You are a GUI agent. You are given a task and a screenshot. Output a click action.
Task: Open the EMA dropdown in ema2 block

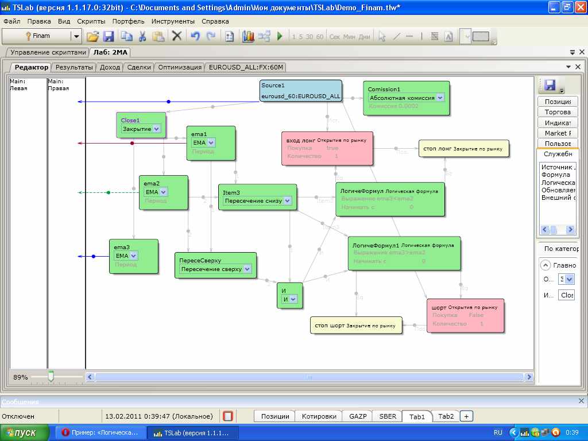[164, 192]
